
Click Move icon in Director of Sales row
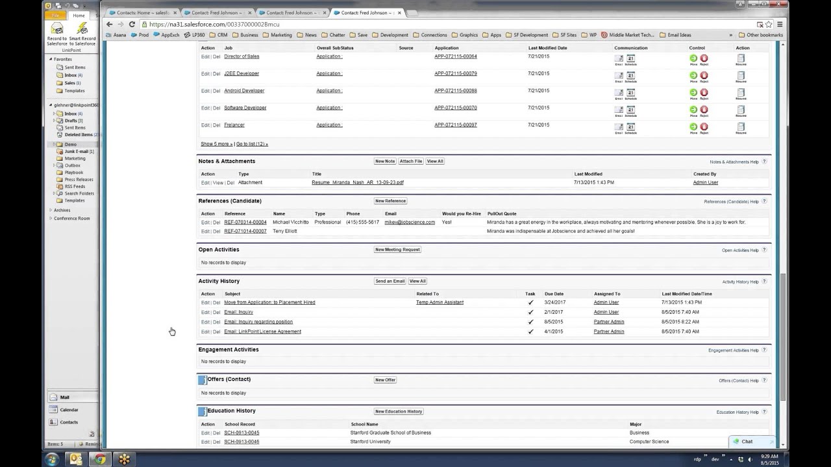693,58
